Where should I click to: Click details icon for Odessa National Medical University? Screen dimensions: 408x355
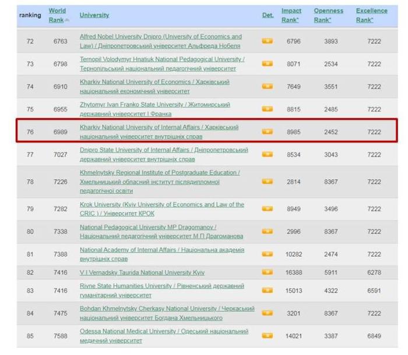tap(267, 336)
